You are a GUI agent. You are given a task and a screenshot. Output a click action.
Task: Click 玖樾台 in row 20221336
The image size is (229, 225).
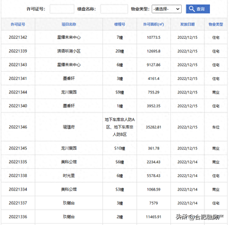[x=69, y=217]
